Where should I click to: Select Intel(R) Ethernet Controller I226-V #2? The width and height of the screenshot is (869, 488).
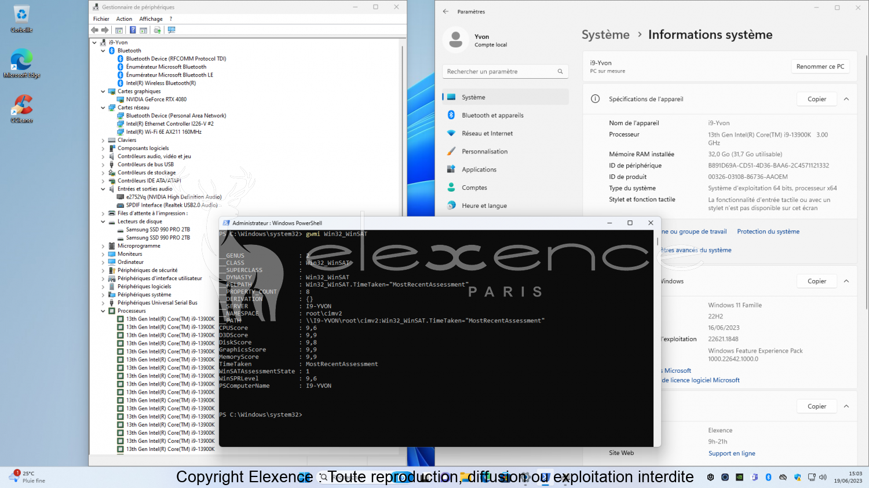[170, 124]
